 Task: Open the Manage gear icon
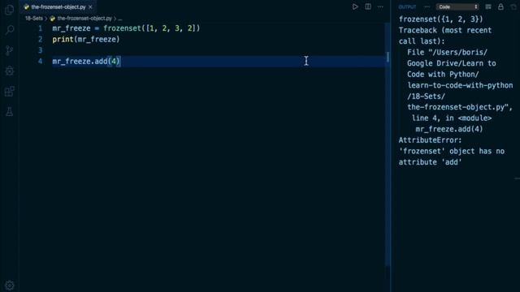tap(9, 285)
